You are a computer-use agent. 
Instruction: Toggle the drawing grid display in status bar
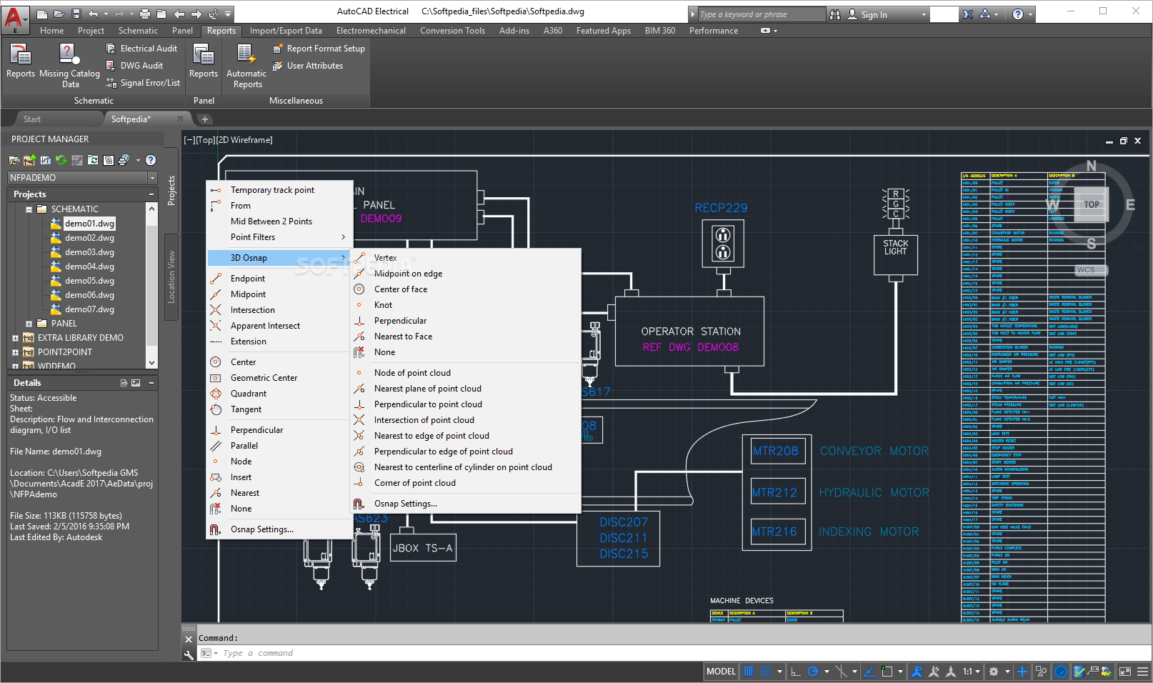point(749,672)
